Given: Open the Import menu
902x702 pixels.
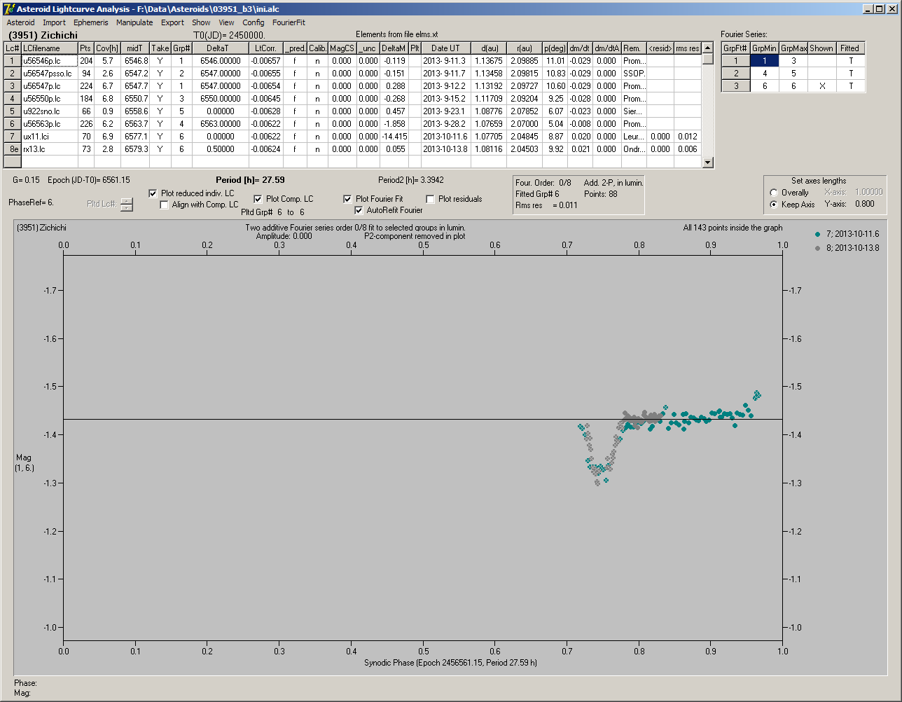Looking at the screenshot, I should click(x=54, y=22).
